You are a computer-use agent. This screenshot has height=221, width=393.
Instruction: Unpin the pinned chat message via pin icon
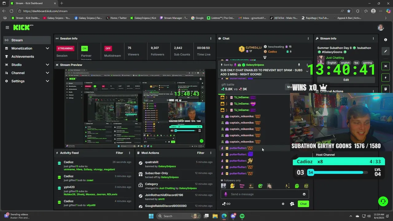299,65
